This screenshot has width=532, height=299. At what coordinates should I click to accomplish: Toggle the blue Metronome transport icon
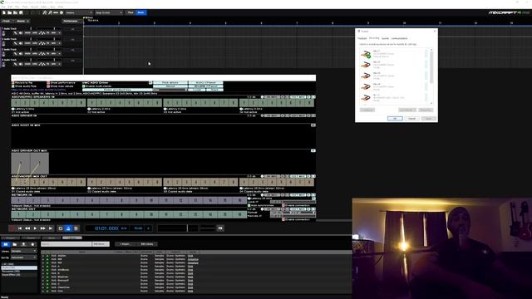(x=68, y=228)
